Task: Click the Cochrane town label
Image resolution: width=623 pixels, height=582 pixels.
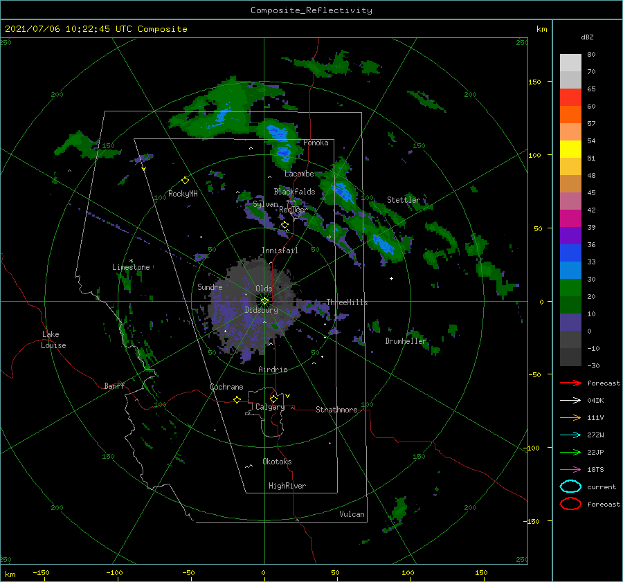Action: [226, 387]
